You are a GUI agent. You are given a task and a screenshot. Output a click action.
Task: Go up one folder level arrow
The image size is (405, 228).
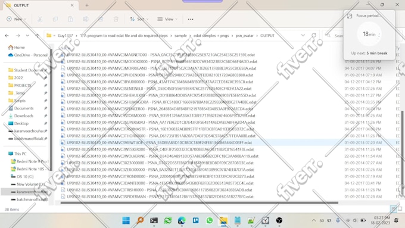coord(37,35)
